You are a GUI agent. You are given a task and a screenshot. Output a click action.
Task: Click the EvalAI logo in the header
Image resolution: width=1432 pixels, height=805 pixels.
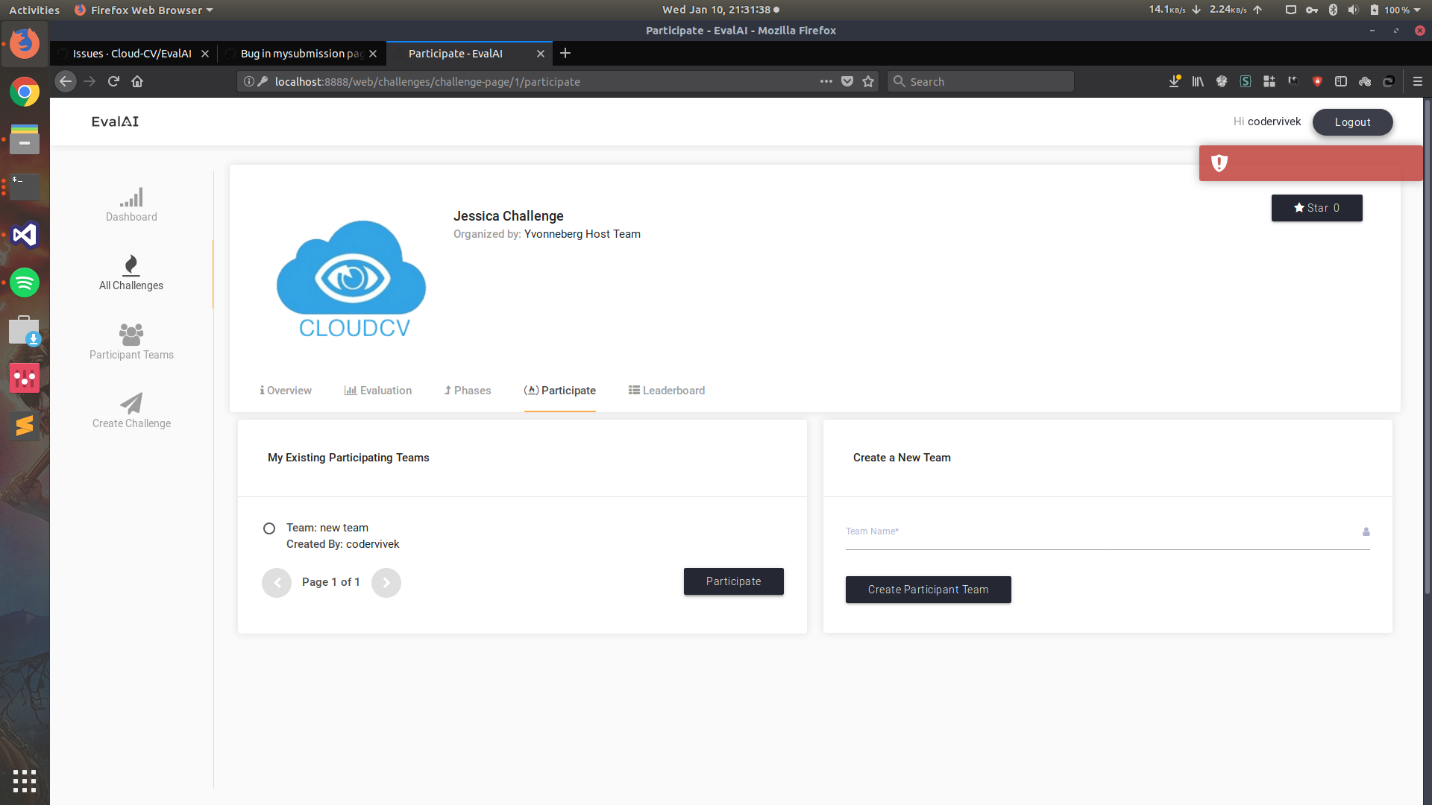[115, 121]
